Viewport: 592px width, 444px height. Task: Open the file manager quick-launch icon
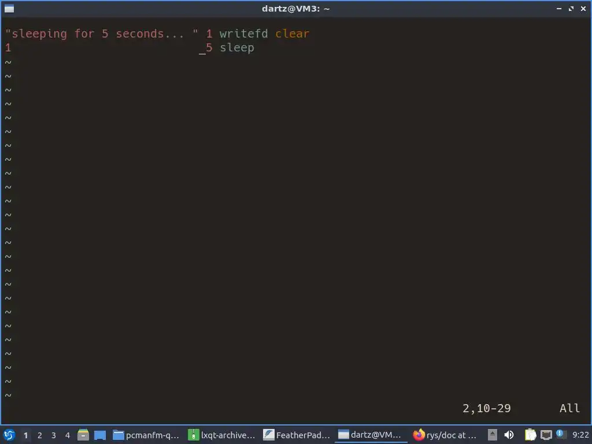coord(83,435)
